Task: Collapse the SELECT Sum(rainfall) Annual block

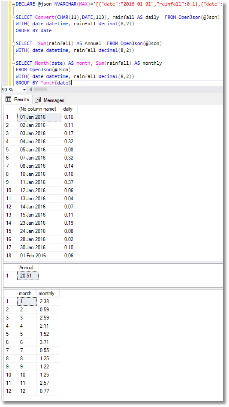Action: pyautogui.click(x=13, y=44)
